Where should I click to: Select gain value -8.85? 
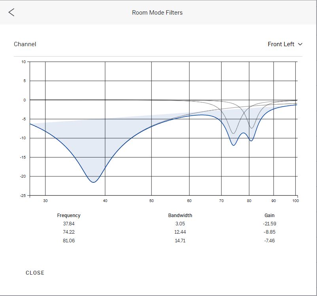pyautogui.click(x=270, y=232)
